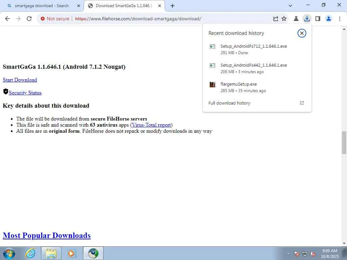Click the SmartGaGa 1.1.646.1 heading text
Screen dimensions: 347x260
click(64, 67)
